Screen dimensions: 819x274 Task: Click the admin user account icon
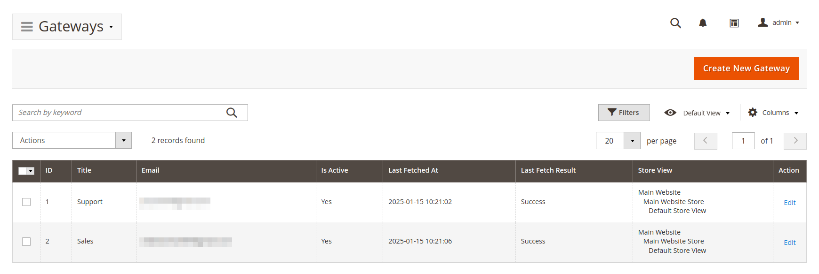(763, 23)
